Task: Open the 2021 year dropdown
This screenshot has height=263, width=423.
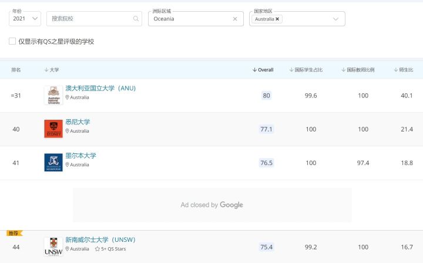Action: (x=25, y=19)
